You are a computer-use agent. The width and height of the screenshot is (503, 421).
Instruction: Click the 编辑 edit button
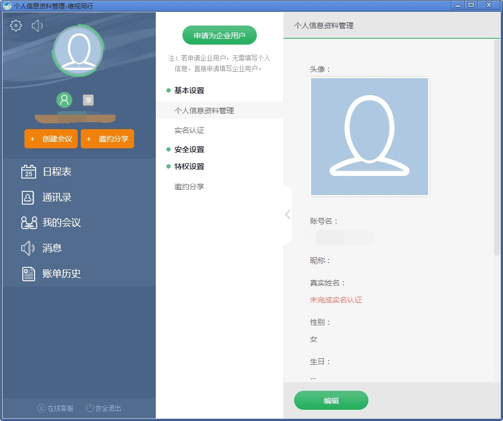(x=331, y=400)
